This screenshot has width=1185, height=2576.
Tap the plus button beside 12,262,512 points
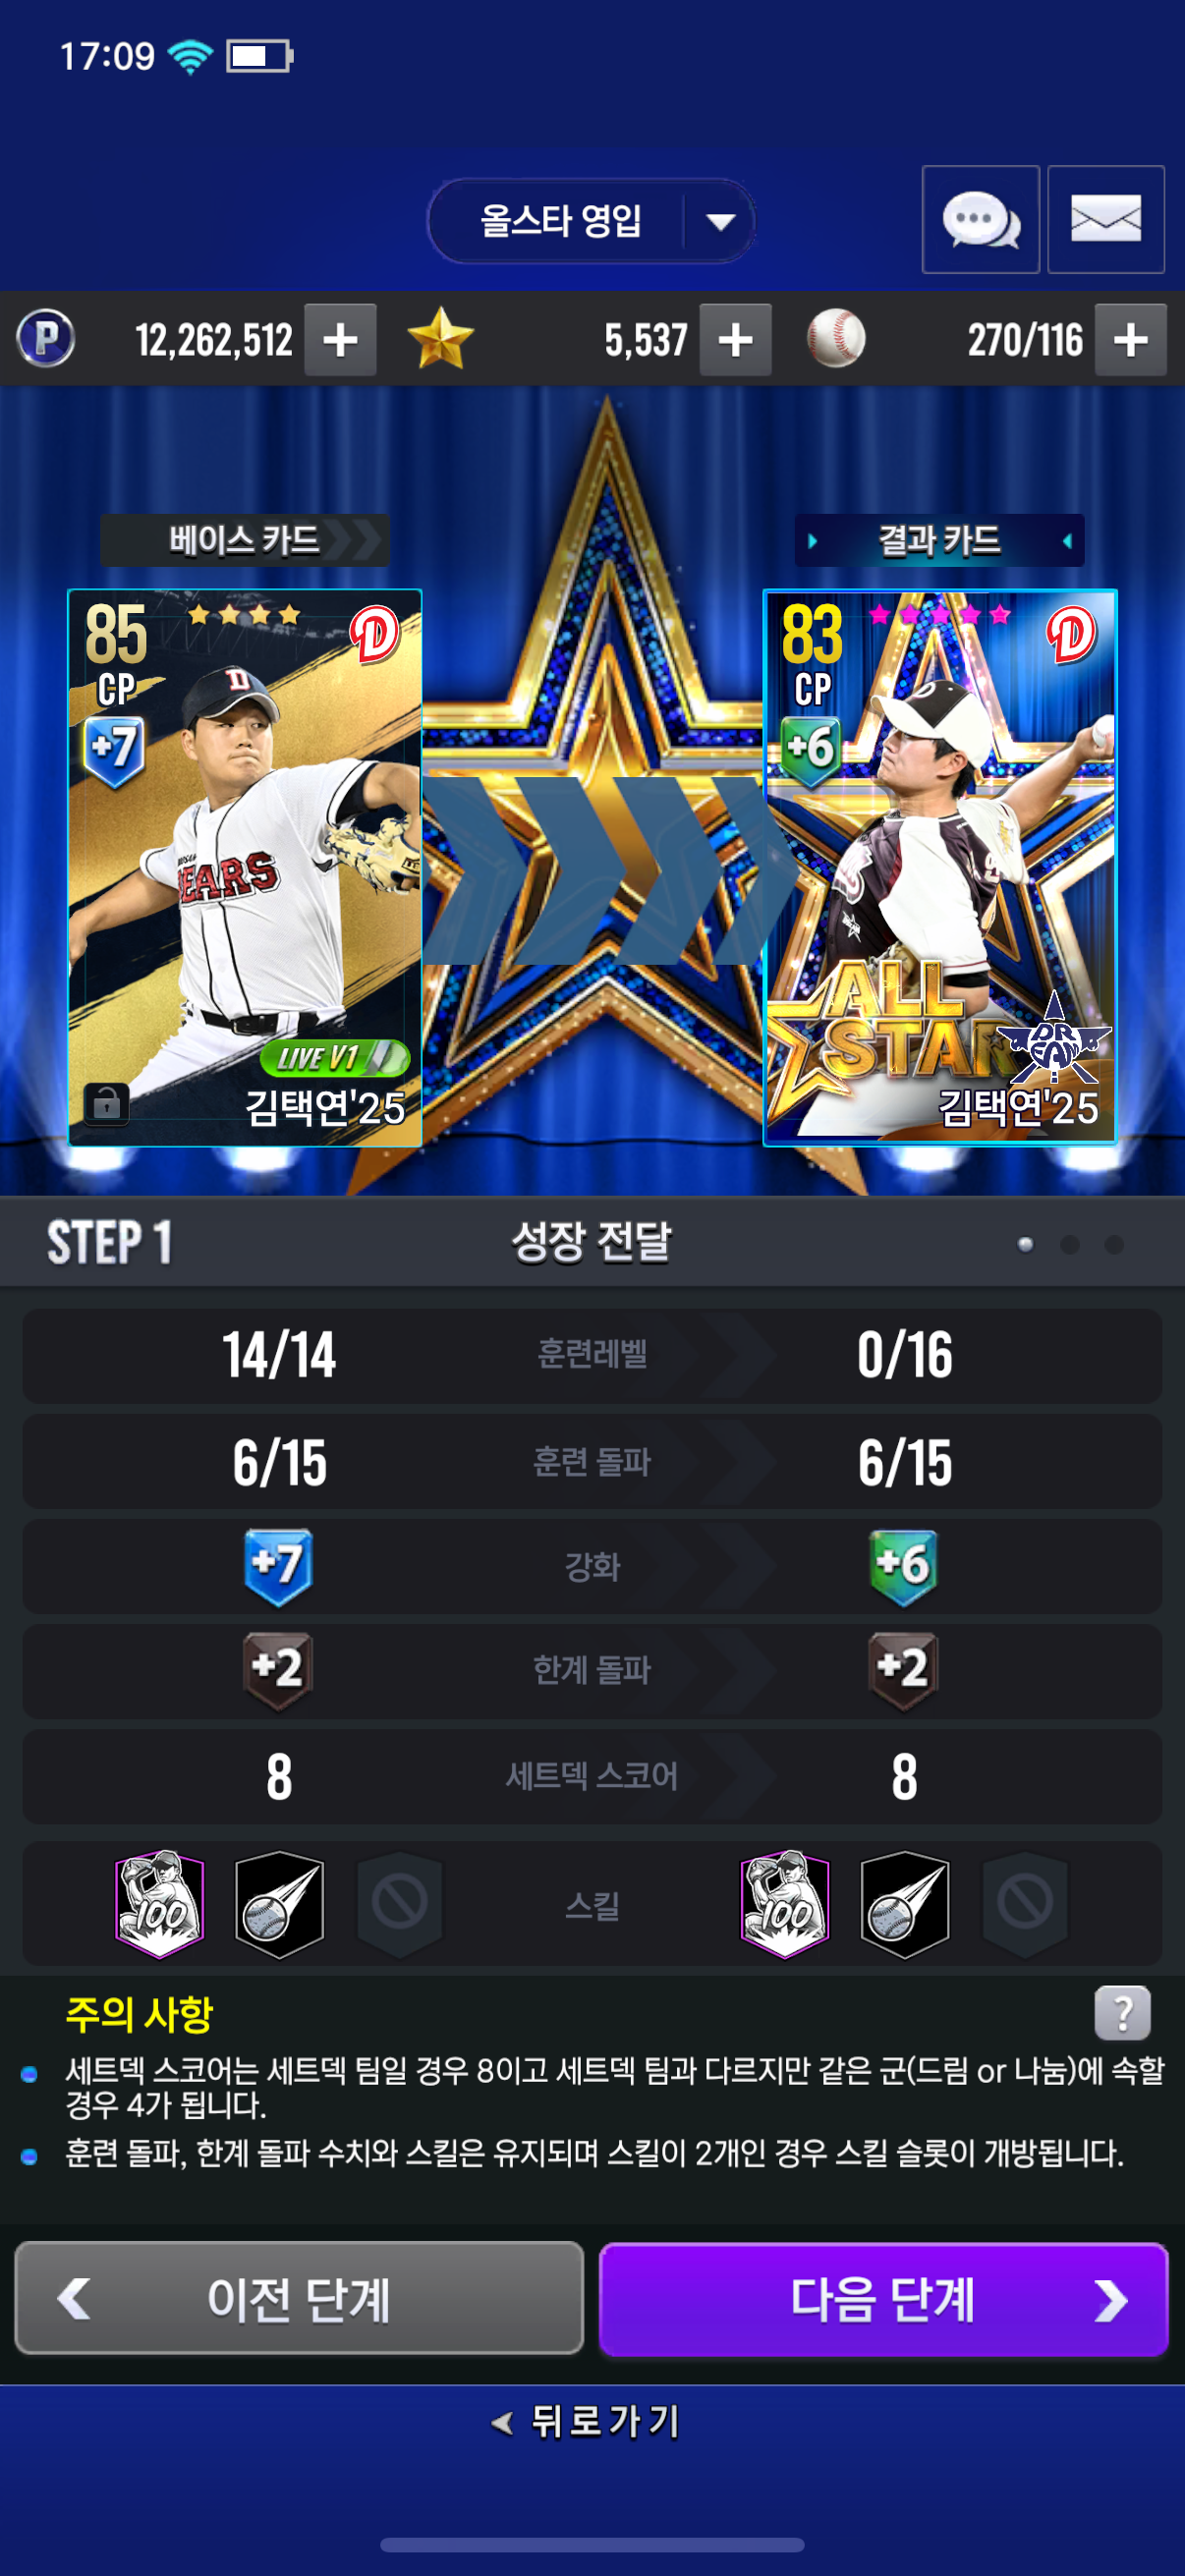click(x=340, y=340)
